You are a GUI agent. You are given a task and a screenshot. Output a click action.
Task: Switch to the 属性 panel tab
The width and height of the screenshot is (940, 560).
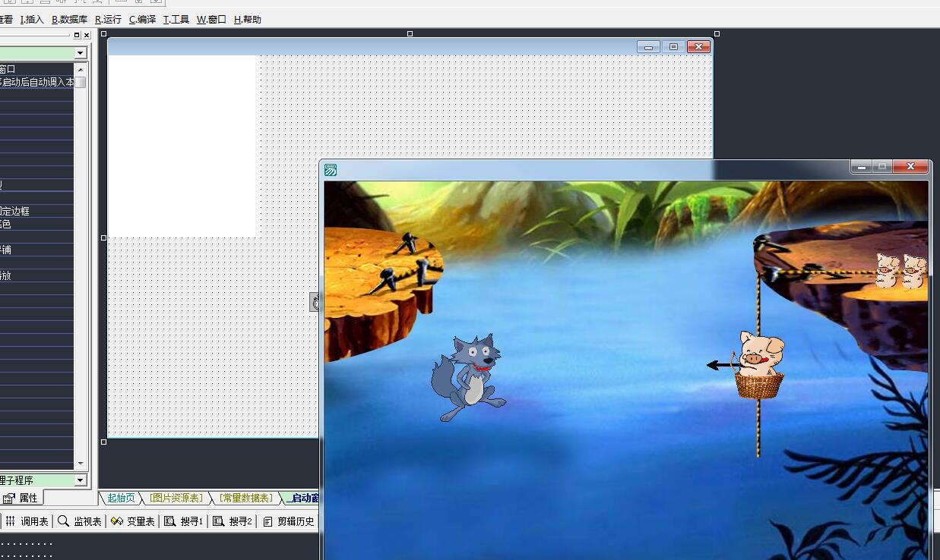click(21, 498)
